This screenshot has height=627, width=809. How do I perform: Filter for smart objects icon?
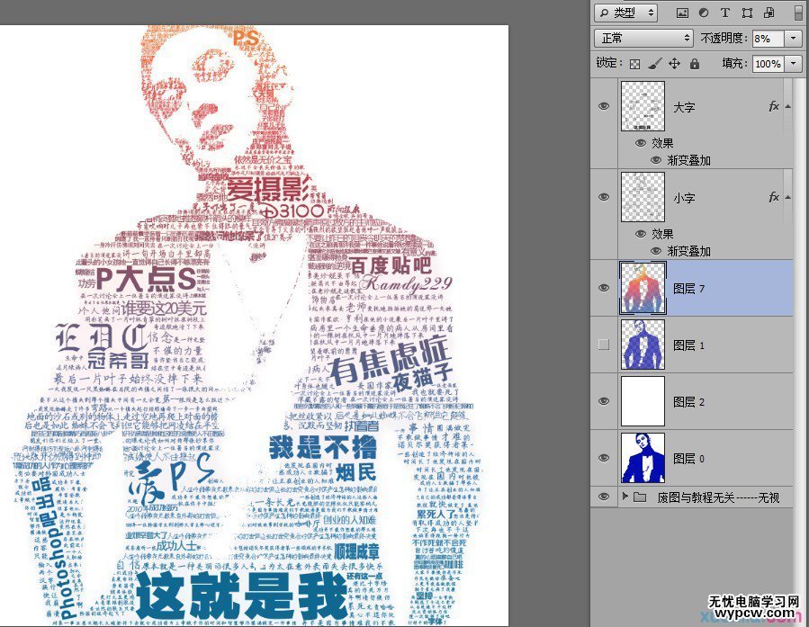tap(769, 13)
